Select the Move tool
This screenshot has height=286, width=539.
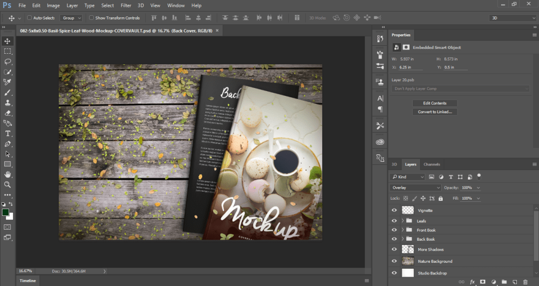tap(8, 41)
